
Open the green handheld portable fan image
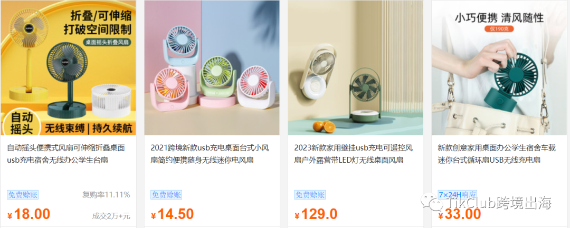pos(500,67)
